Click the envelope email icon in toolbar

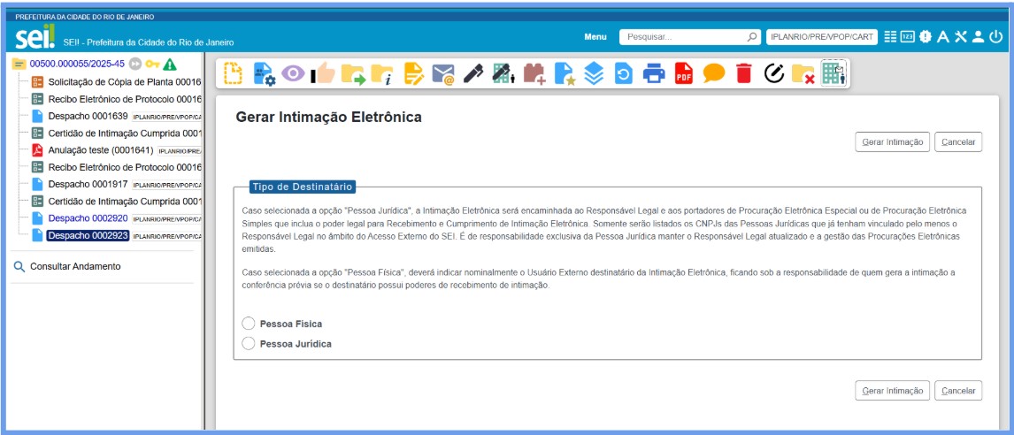(x=442, y=73)
